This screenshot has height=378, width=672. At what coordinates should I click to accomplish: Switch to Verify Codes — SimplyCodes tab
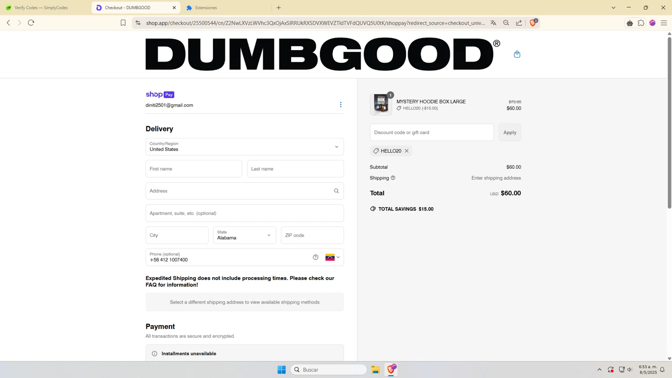tap(45, 8)
